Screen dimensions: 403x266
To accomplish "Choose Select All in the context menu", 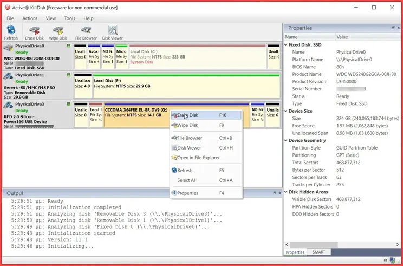I will click(206, 180).
